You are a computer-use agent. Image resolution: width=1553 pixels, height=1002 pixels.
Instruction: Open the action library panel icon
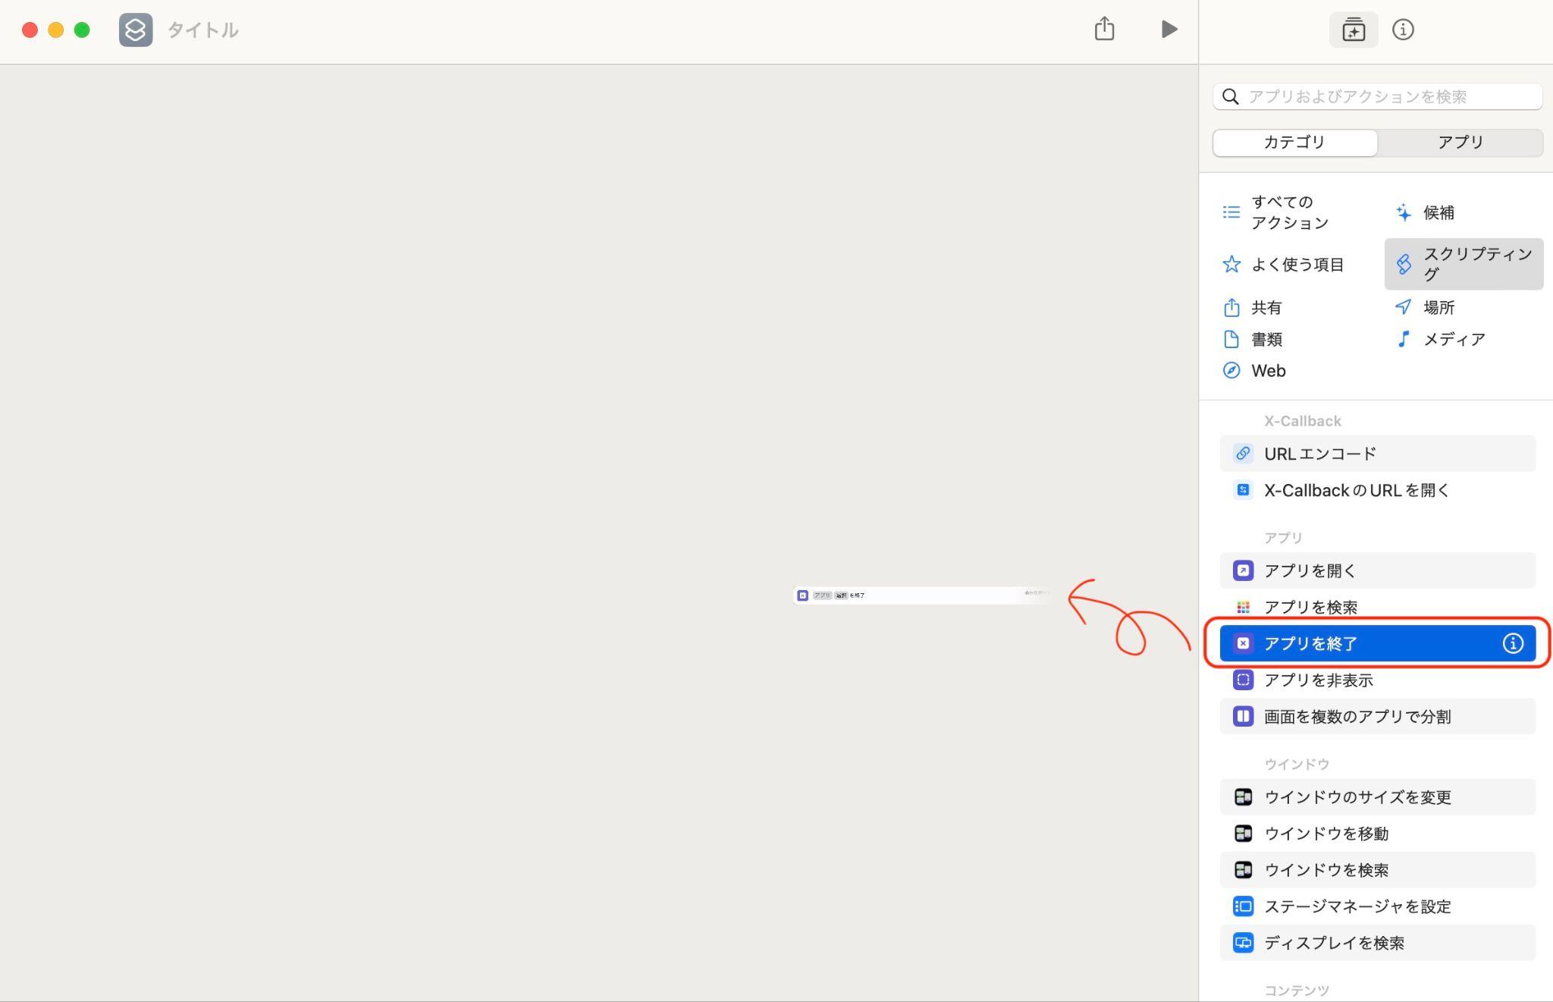[1354, 30]
